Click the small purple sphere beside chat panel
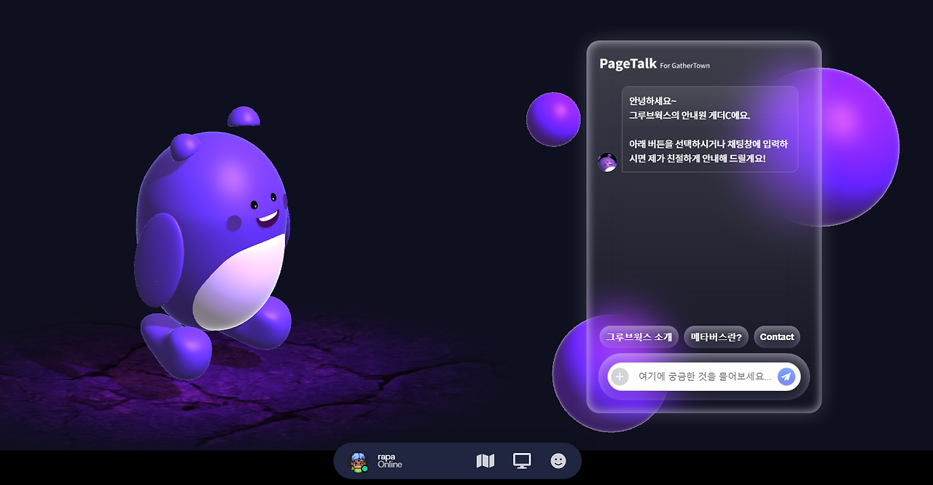 (x=553, y=119)
